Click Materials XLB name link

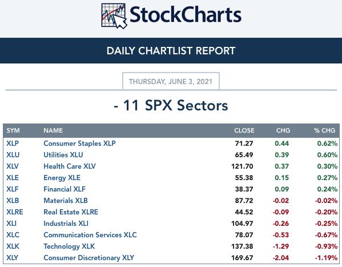66,200
